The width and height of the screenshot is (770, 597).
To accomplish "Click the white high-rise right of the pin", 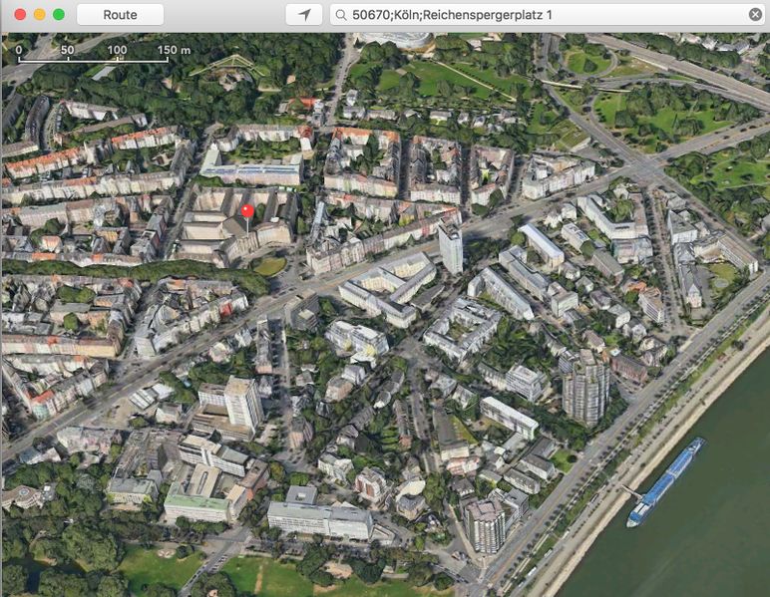I will [x=451, y=249].
